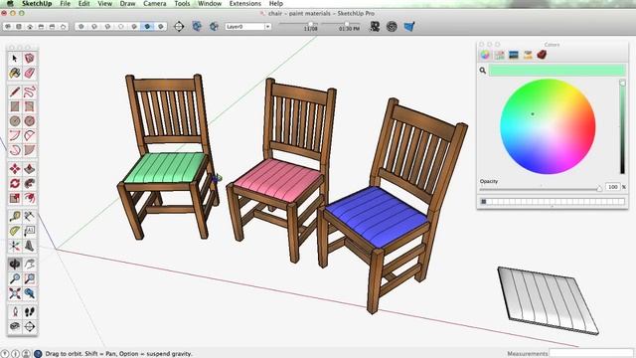636x358 pixels.
Task: Select the Zoom magnifier tool
Action: coord(15,278)
